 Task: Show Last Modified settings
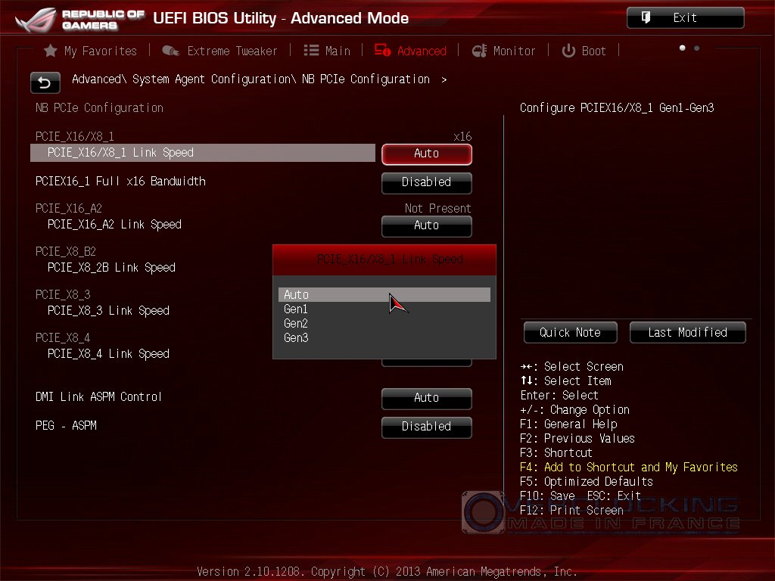(687, 333)
